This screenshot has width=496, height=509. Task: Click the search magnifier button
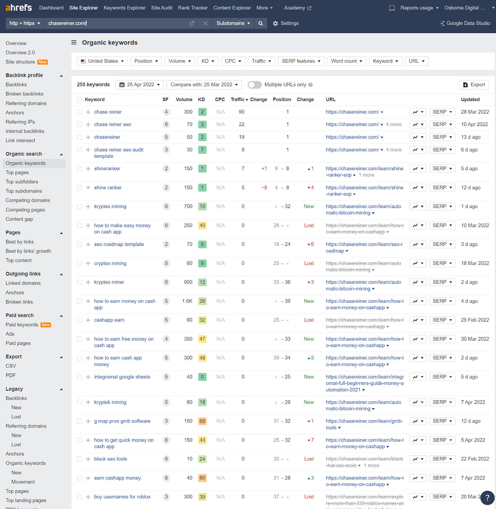(261, 23)
